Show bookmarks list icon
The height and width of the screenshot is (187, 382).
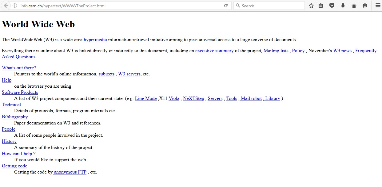click(x=321, y=6)
